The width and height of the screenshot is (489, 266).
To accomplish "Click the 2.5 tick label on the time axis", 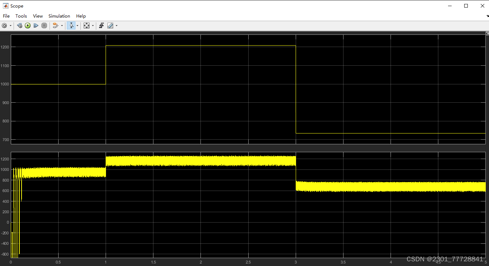I will pyautogui.click(x=248, y=262).
